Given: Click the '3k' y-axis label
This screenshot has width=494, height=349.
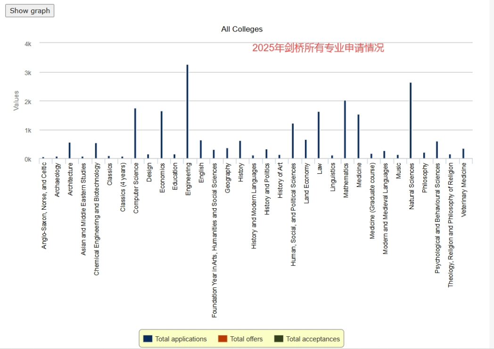Looking at the screenshot, I should point(28,73).
